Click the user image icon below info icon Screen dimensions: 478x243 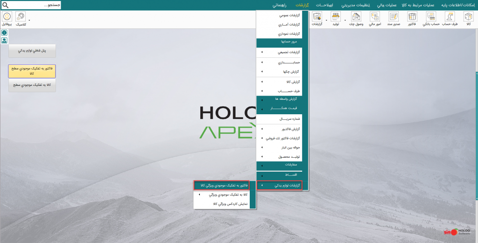(4, 40)
